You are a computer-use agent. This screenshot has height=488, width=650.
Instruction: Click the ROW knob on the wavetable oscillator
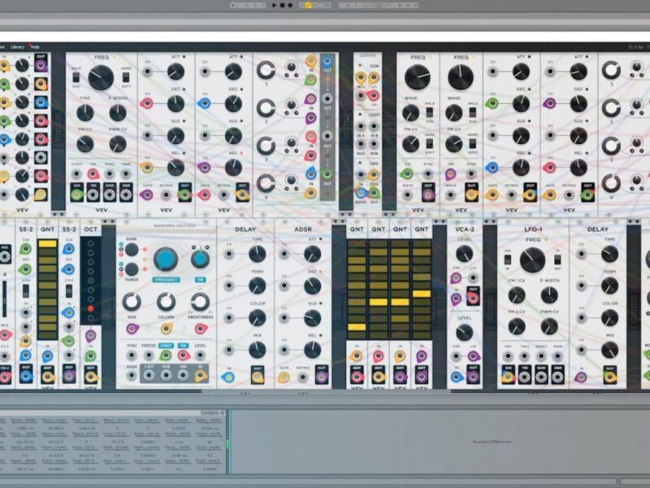point(132,302)
